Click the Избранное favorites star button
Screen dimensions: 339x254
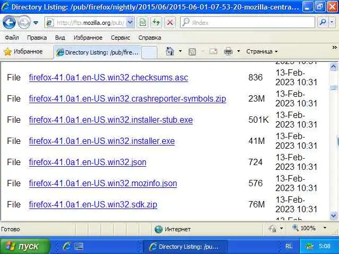tap(23, 52)
